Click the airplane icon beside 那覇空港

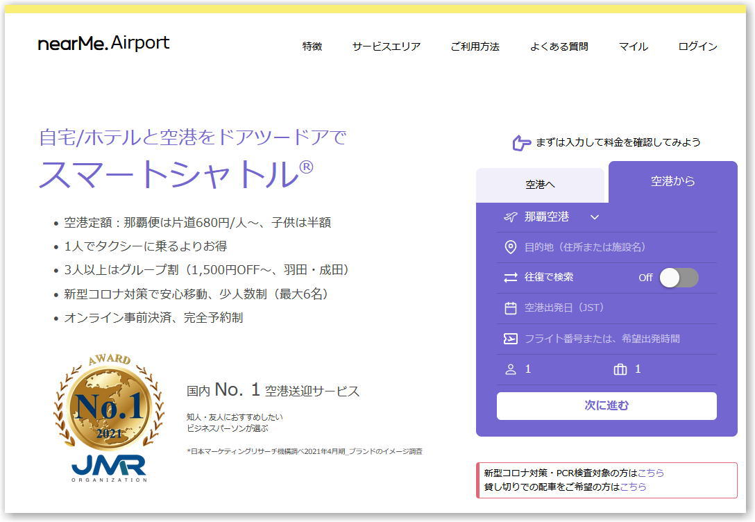pos(511,217)
